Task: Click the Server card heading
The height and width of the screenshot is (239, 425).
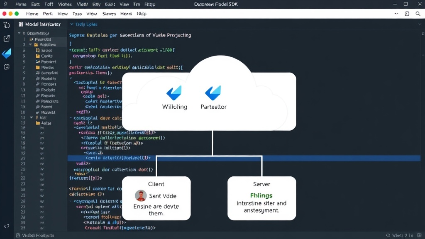Action: click(x=261, y=184)
